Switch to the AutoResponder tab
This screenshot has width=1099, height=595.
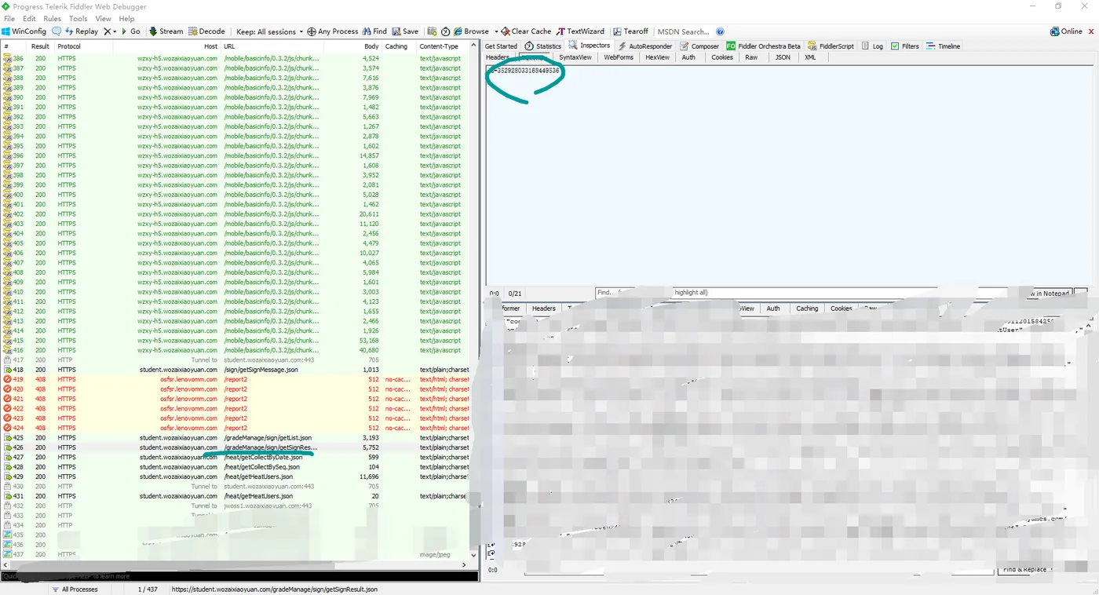click(x=645, y=46)
